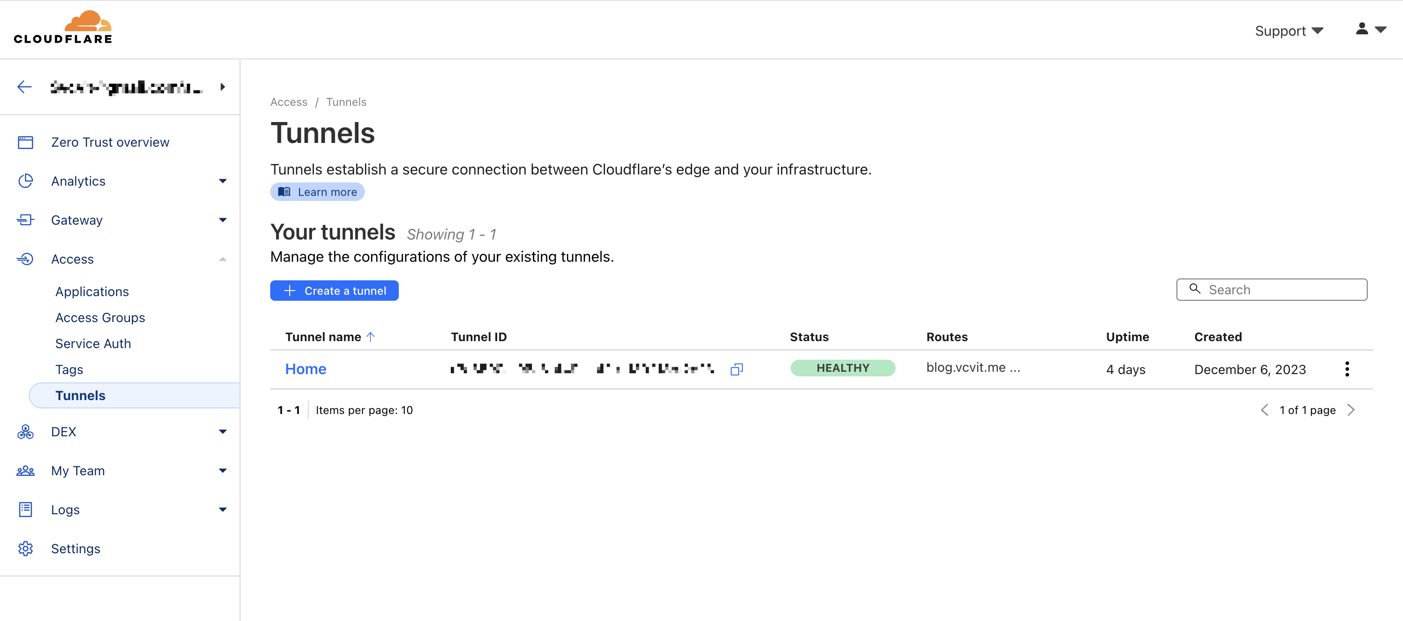Open the three-dot menu for Home tunnel
The height and width of the screenshot is (621, 1403).
[1347, 369]
